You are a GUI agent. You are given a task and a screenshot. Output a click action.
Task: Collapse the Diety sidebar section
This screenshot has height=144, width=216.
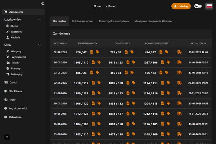[x=39, y=45]
